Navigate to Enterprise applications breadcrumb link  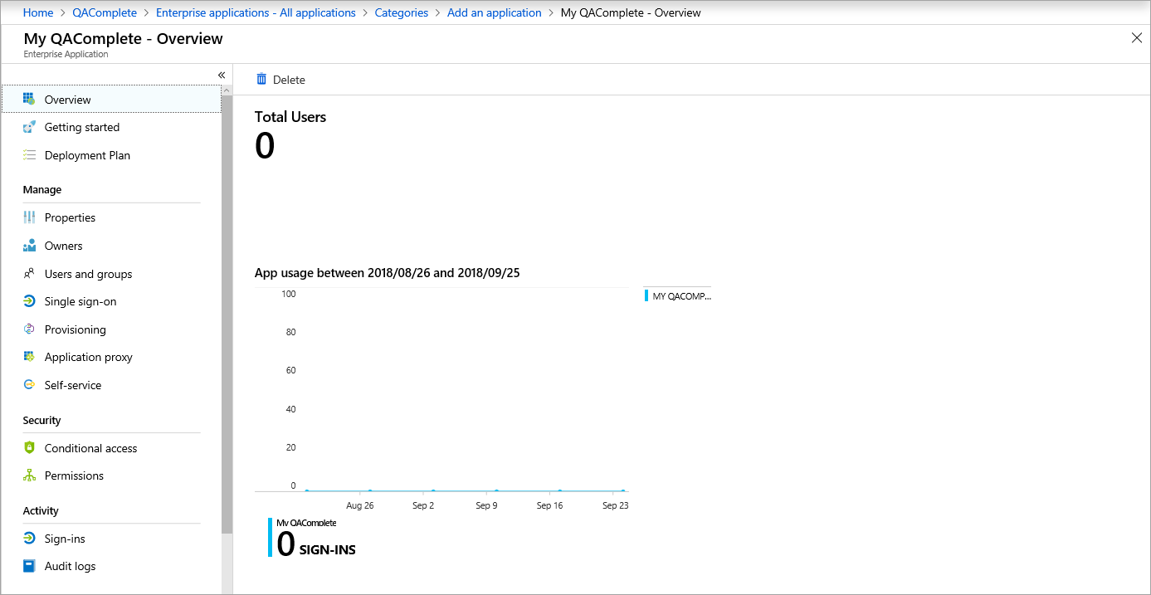256,12
